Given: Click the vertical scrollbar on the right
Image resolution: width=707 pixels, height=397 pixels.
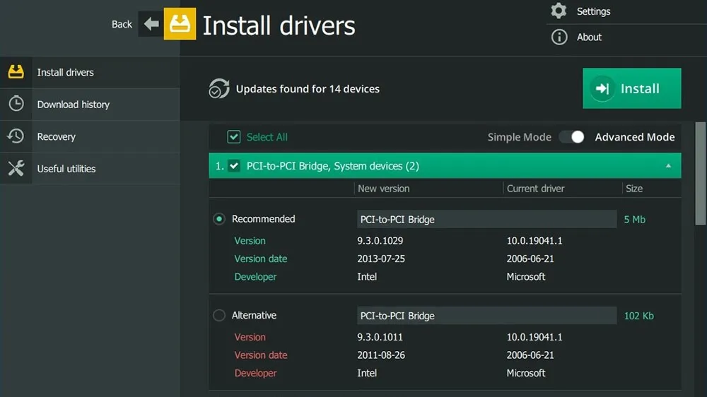Looking at the screenshot, I should coord(700,173).
